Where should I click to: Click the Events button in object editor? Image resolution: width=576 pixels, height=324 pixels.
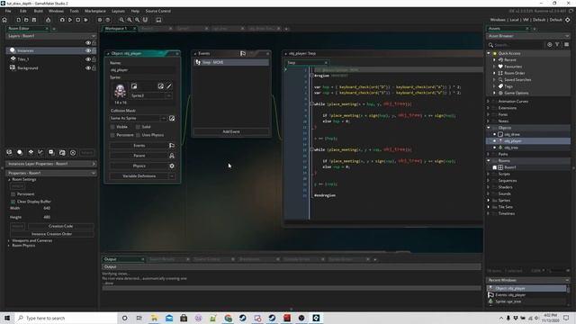point(139,146)
